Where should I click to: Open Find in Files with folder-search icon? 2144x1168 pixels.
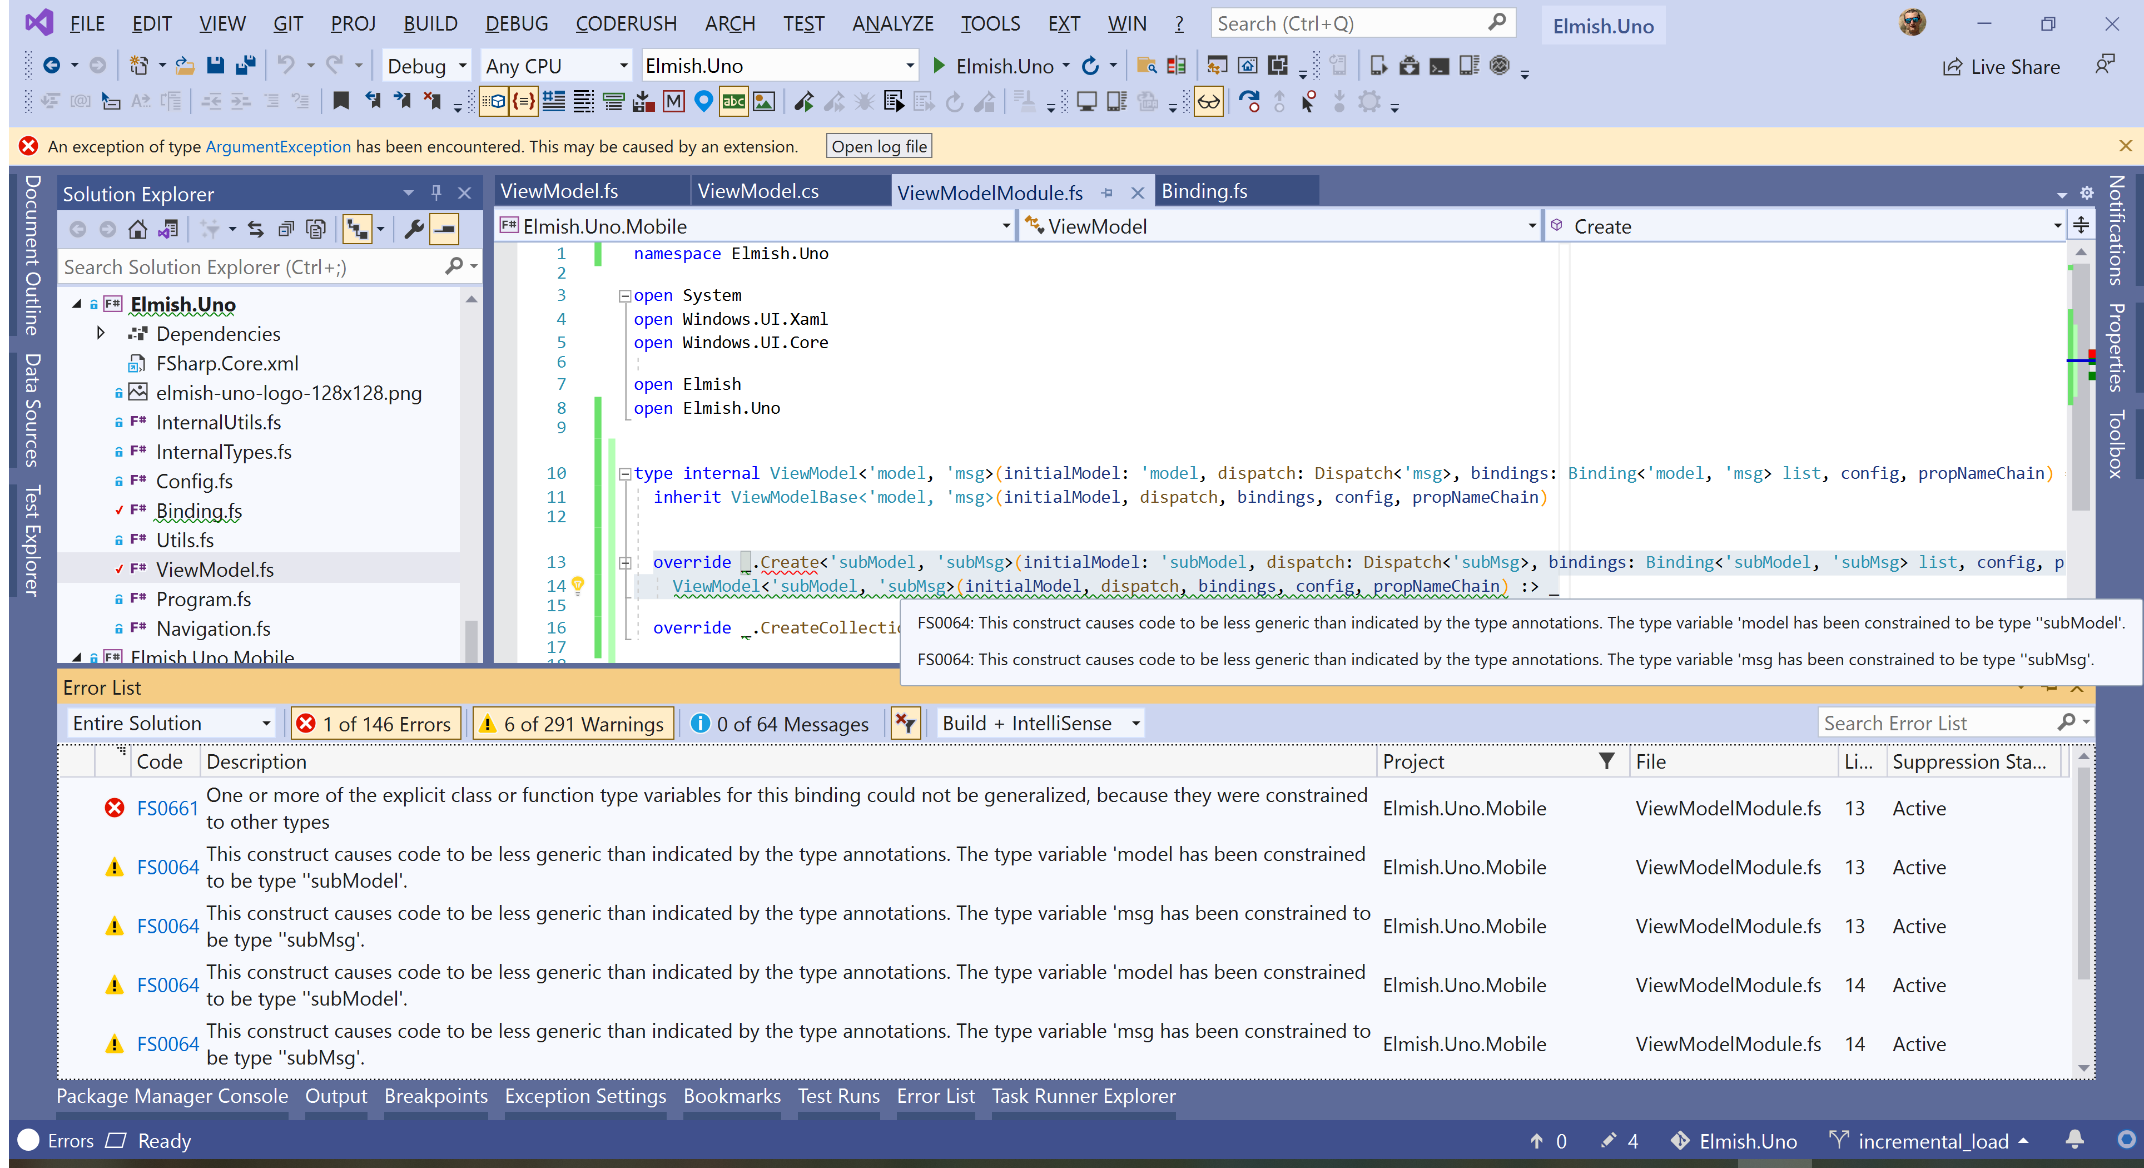[1146, 65]
